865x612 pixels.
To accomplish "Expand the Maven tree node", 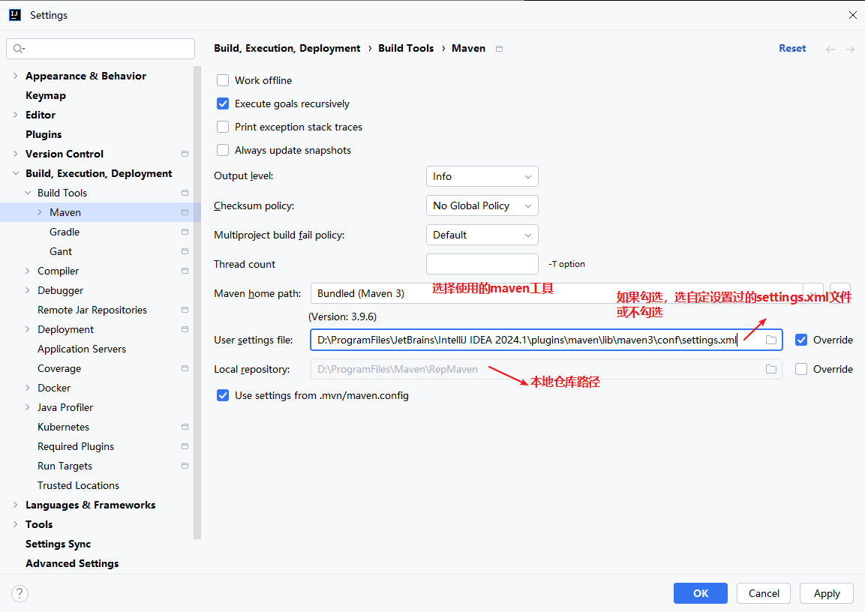I will [40, 212].
